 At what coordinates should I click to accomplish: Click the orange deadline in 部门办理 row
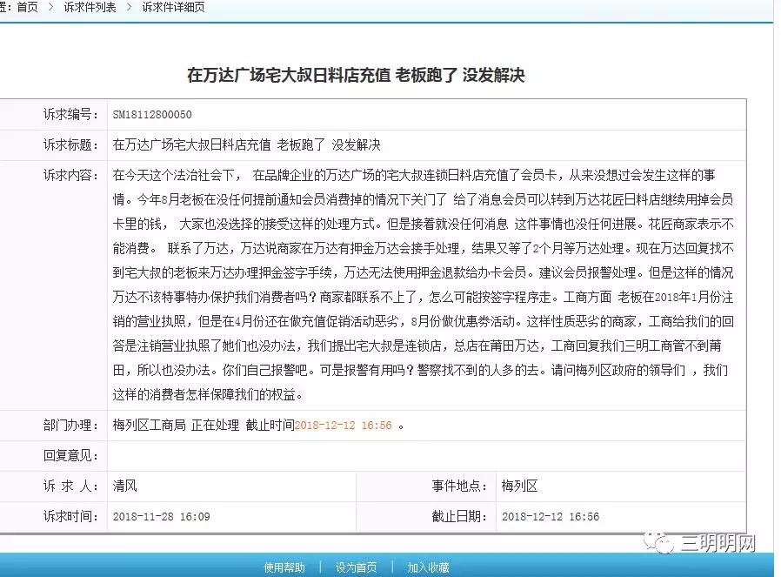click(344, 426)
